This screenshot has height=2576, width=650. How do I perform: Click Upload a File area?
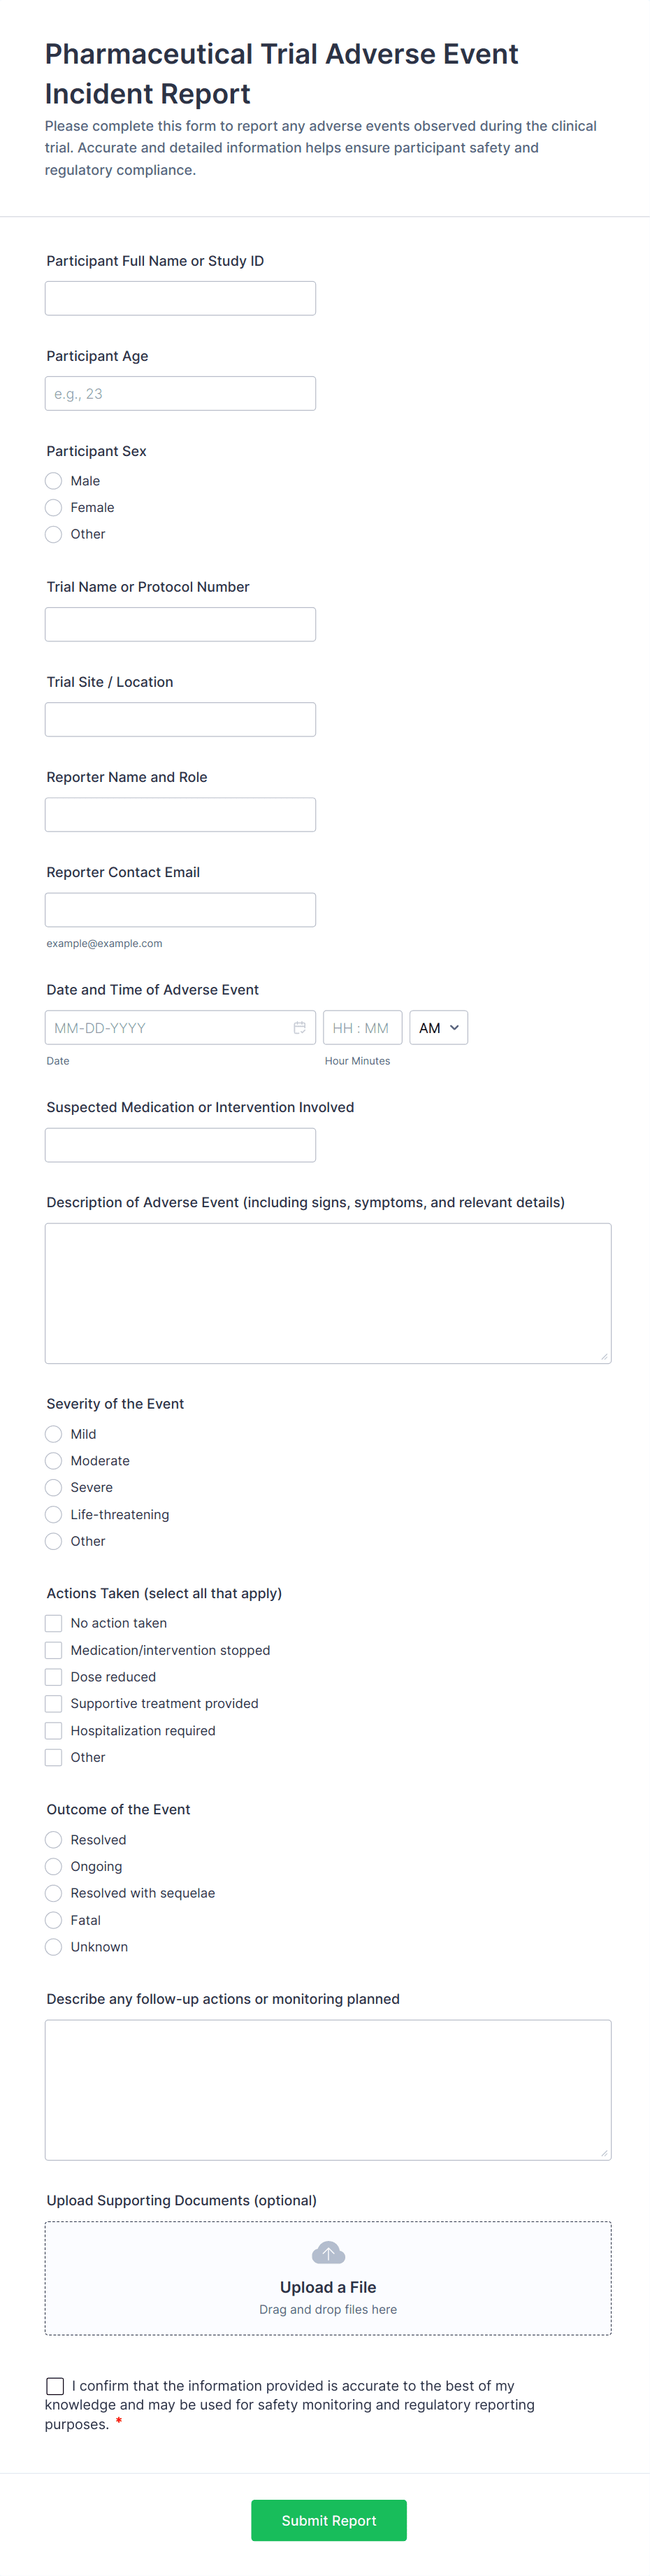tap(328, 2287)
